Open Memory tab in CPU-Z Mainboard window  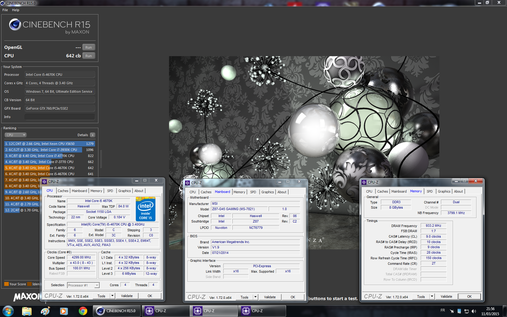pos(239,192)
